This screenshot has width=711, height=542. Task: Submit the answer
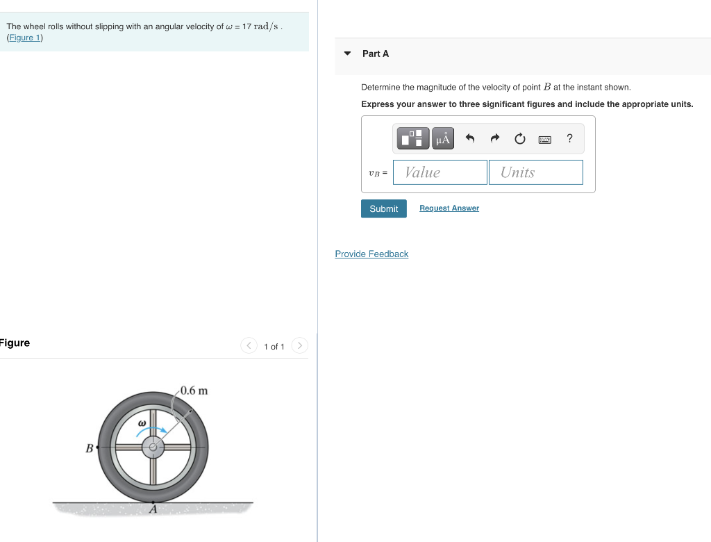383,209
